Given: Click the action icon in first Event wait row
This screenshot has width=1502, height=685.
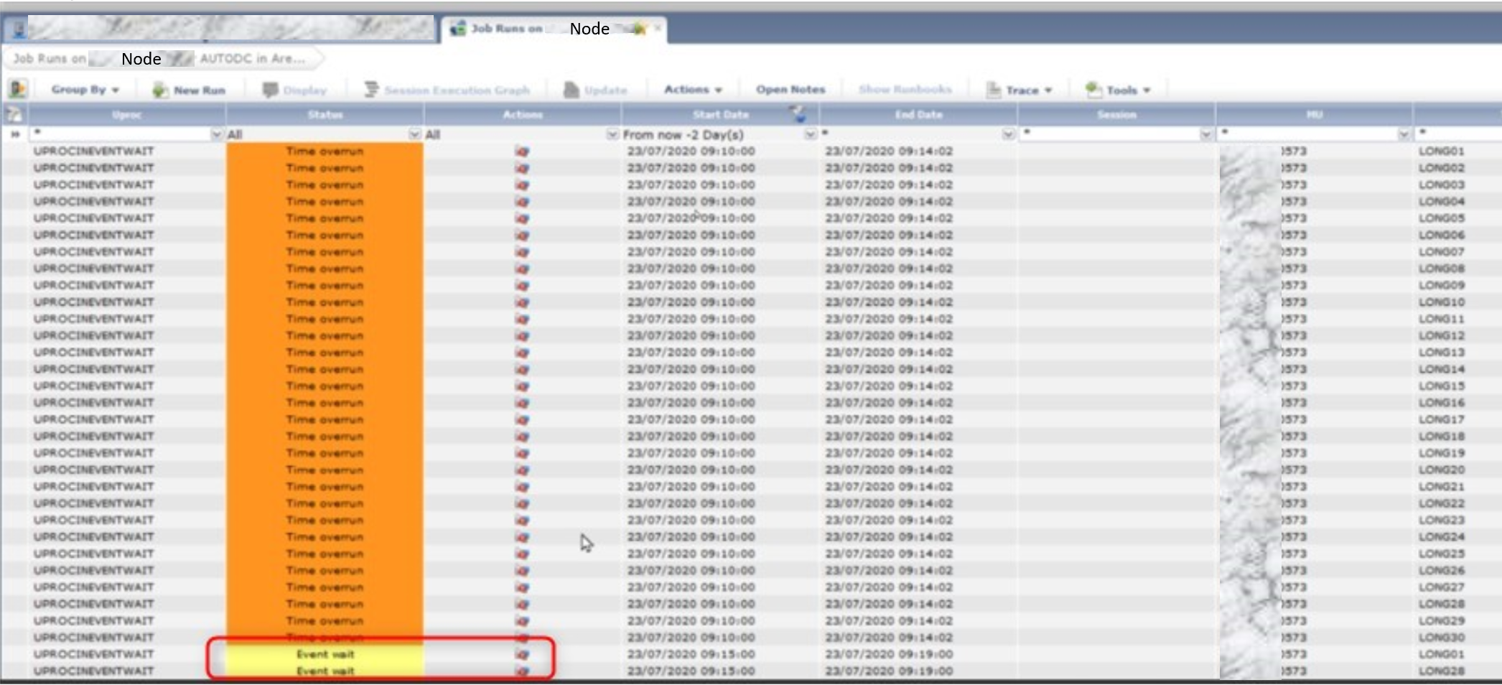Looking at the screenshot, I should coord(522,655).
